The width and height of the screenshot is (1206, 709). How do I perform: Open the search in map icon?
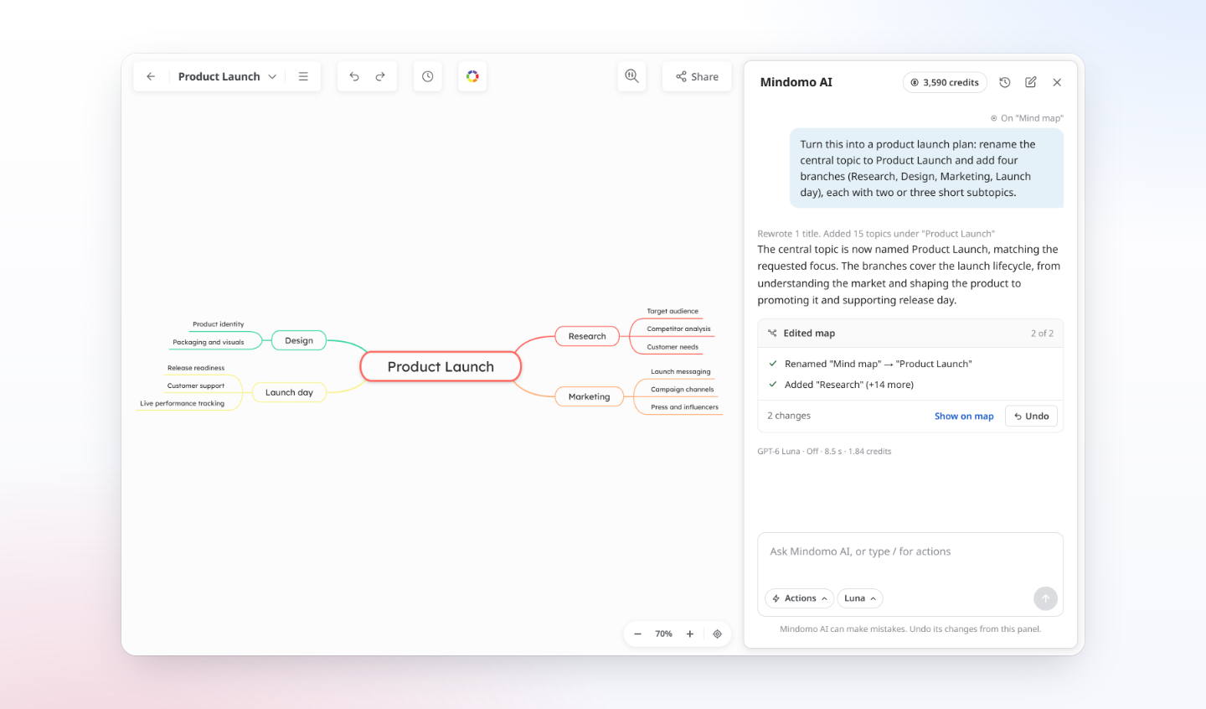pos(632,76)
